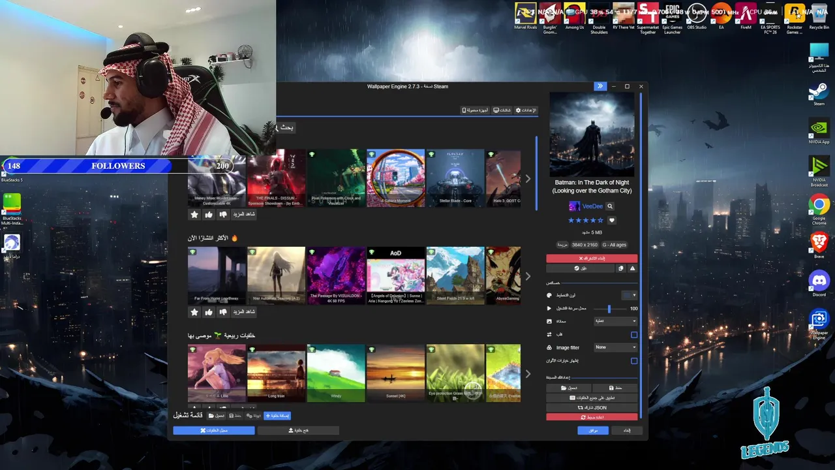
Task: Open the NVIDIA App icon
Action: click(x=819, y=131)
